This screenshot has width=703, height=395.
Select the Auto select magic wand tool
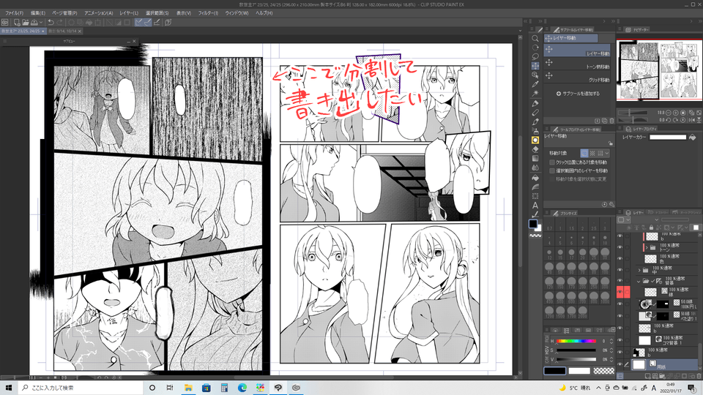[x=535, y=94]
